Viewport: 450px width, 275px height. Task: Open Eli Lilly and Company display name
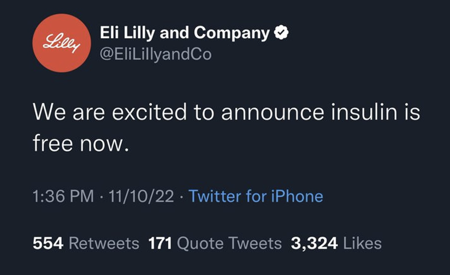coord(185,33)
